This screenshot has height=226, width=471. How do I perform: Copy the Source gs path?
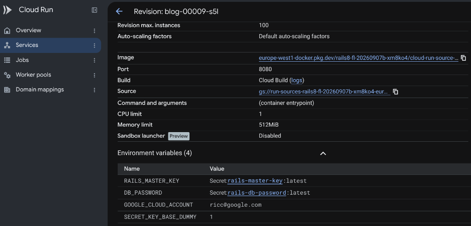(x=395, y=92)
